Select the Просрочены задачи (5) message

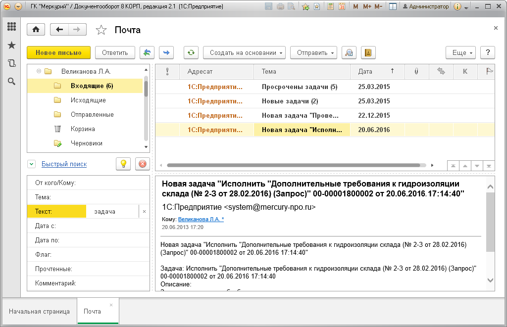pyautogui.click(x=325, y=87)
